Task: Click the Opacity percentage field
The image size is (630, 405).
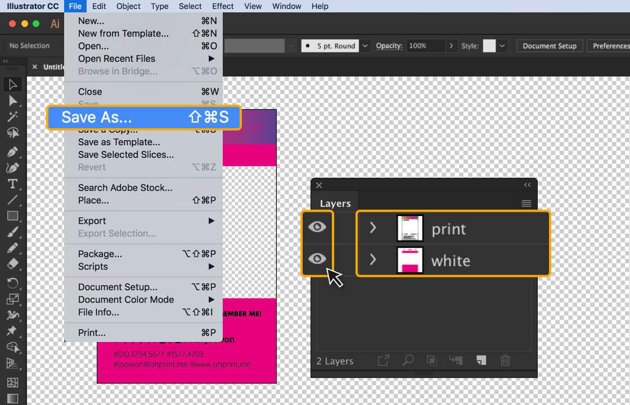Action: [x=425, y=46]
